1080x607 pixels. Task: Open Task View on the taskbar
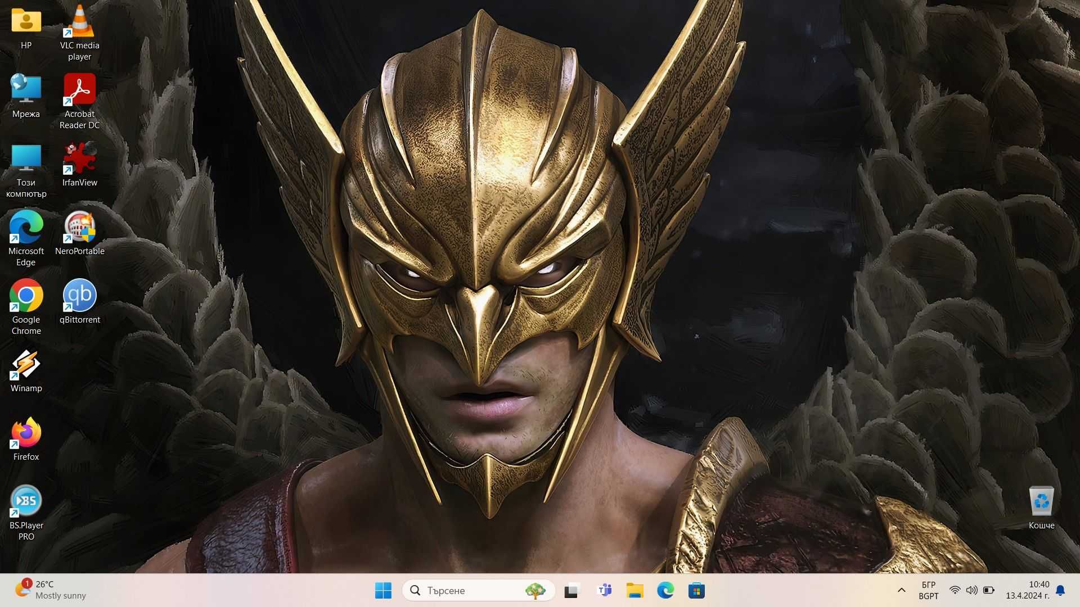pyautogui.click(x=571, y=591)
